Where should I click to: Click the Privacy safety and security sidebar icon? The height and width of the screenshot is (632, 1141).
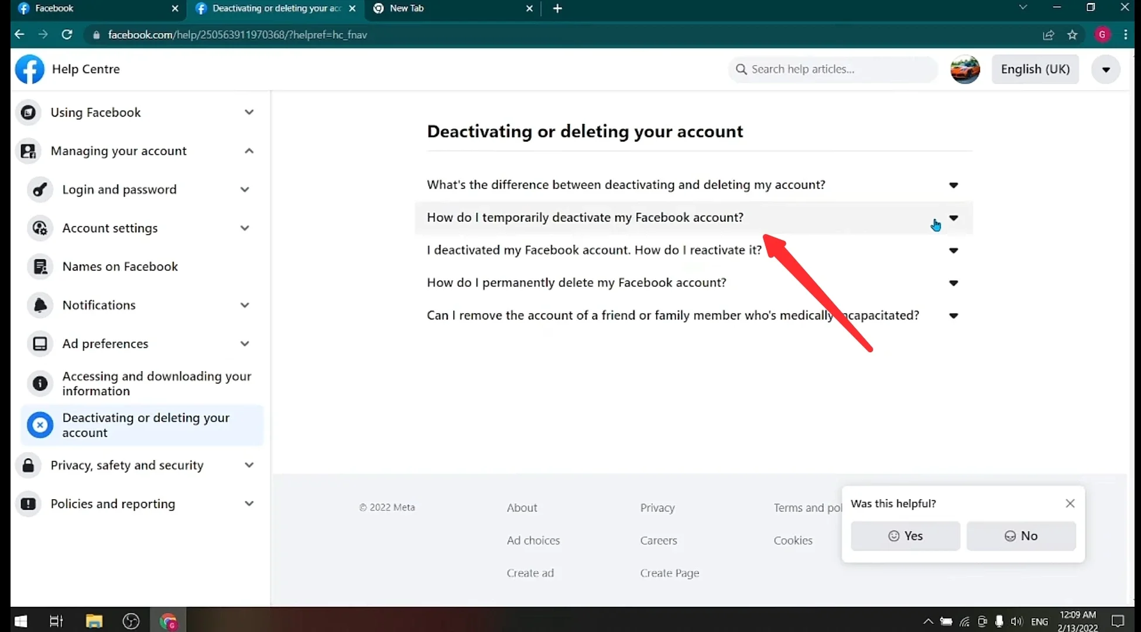pyautogui.click(x=28, y=465)
